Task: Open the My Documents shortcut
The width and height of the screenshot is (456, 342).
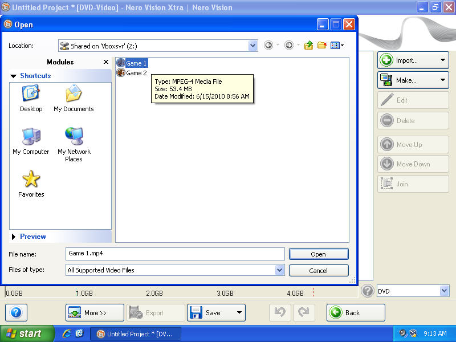Action: point(74,98)
